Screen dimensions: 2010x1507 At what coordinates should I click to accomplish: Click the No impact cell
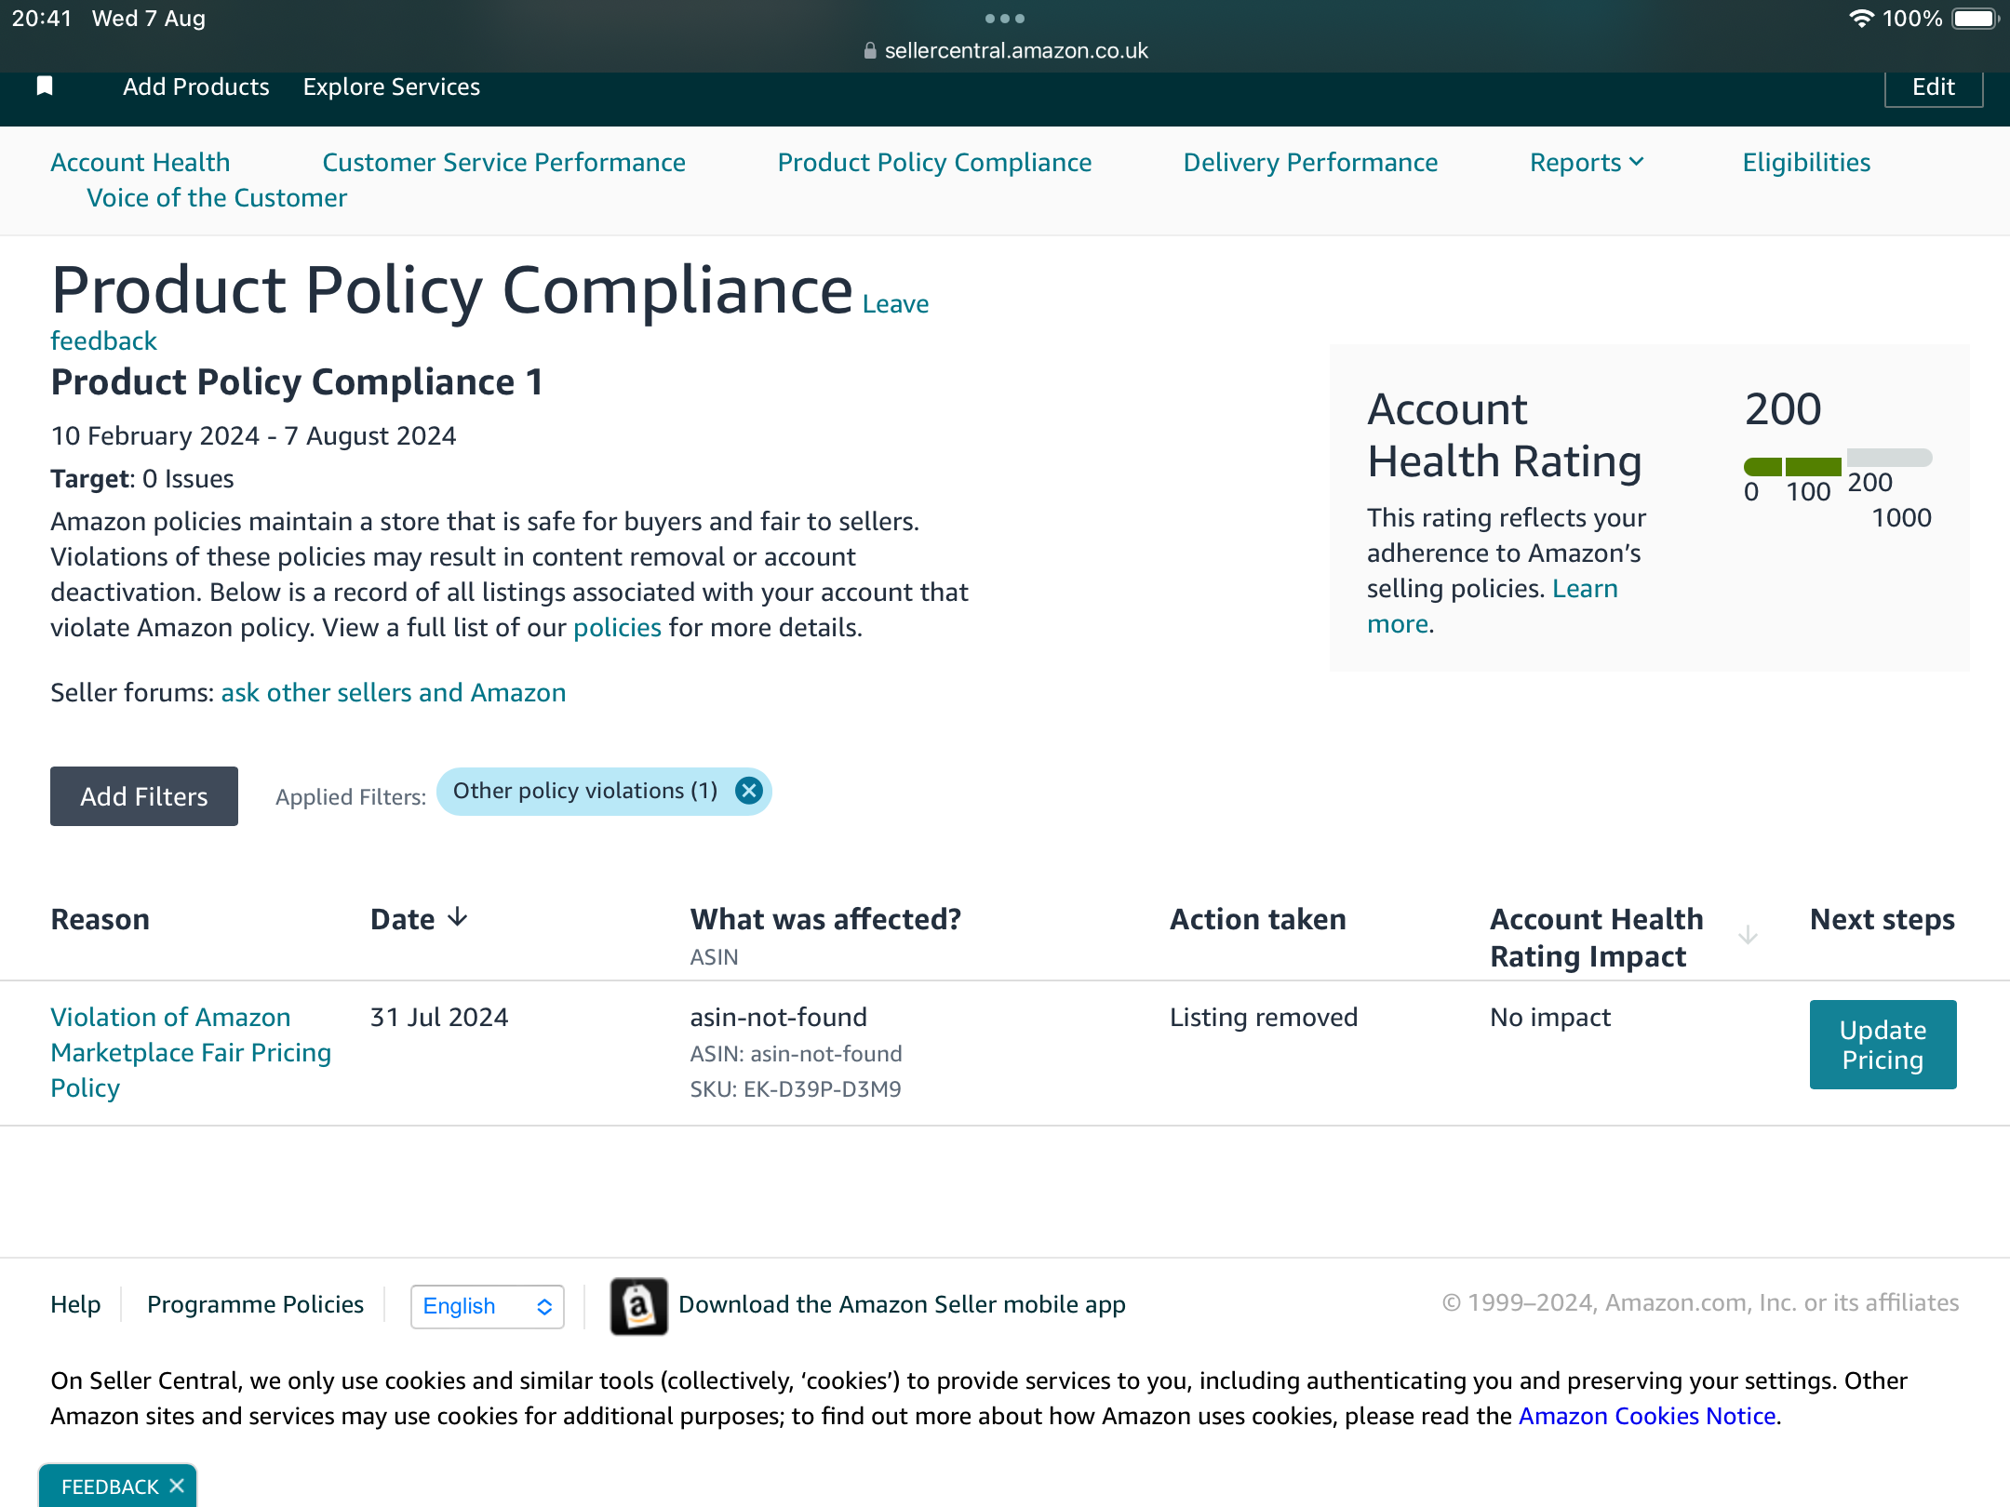(x=1550, y=1017)
